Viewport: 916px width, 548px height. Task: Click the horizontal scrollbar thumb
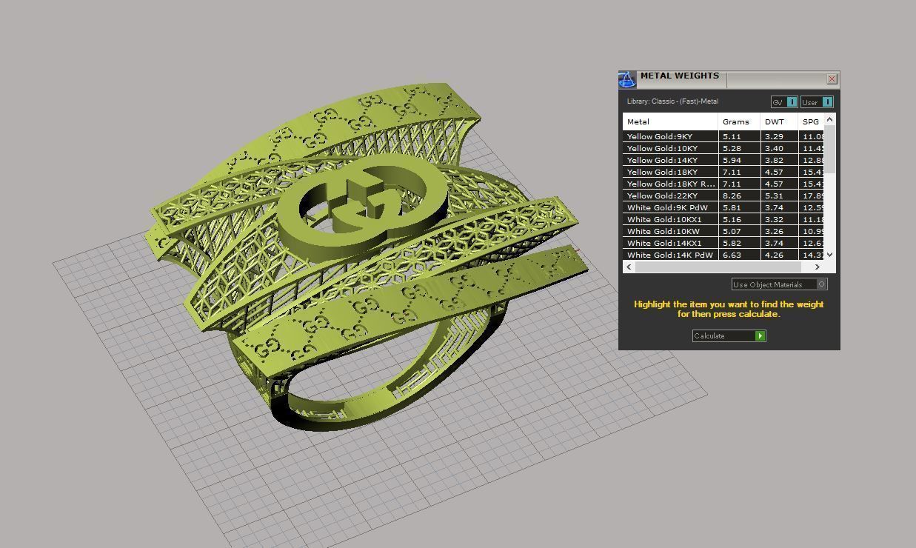click(718, 267)
